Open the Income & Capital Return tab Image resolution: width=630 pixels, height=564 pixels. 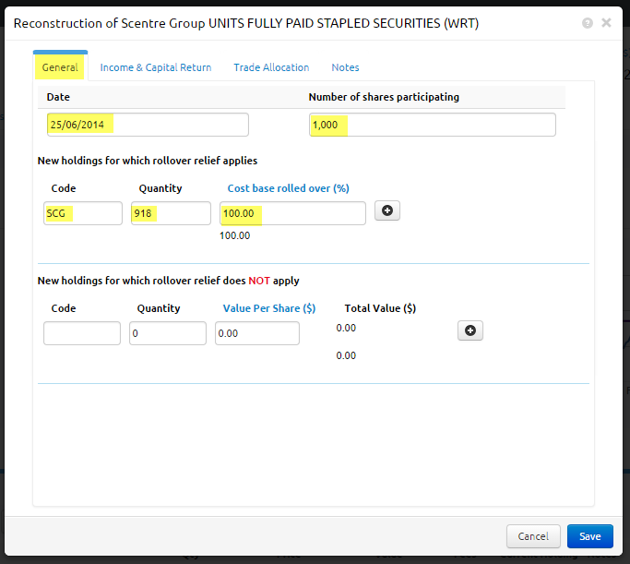pyautogui.click(x=156, y=67)
